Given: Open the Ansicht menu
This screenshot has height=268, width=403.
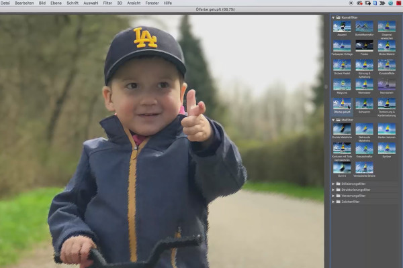Looking at the screenshot, I should pyautogui.click(x=134, y=3).
